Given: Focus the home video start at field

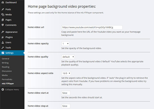Looking at the screenshot, I should [x=66, y=93].
